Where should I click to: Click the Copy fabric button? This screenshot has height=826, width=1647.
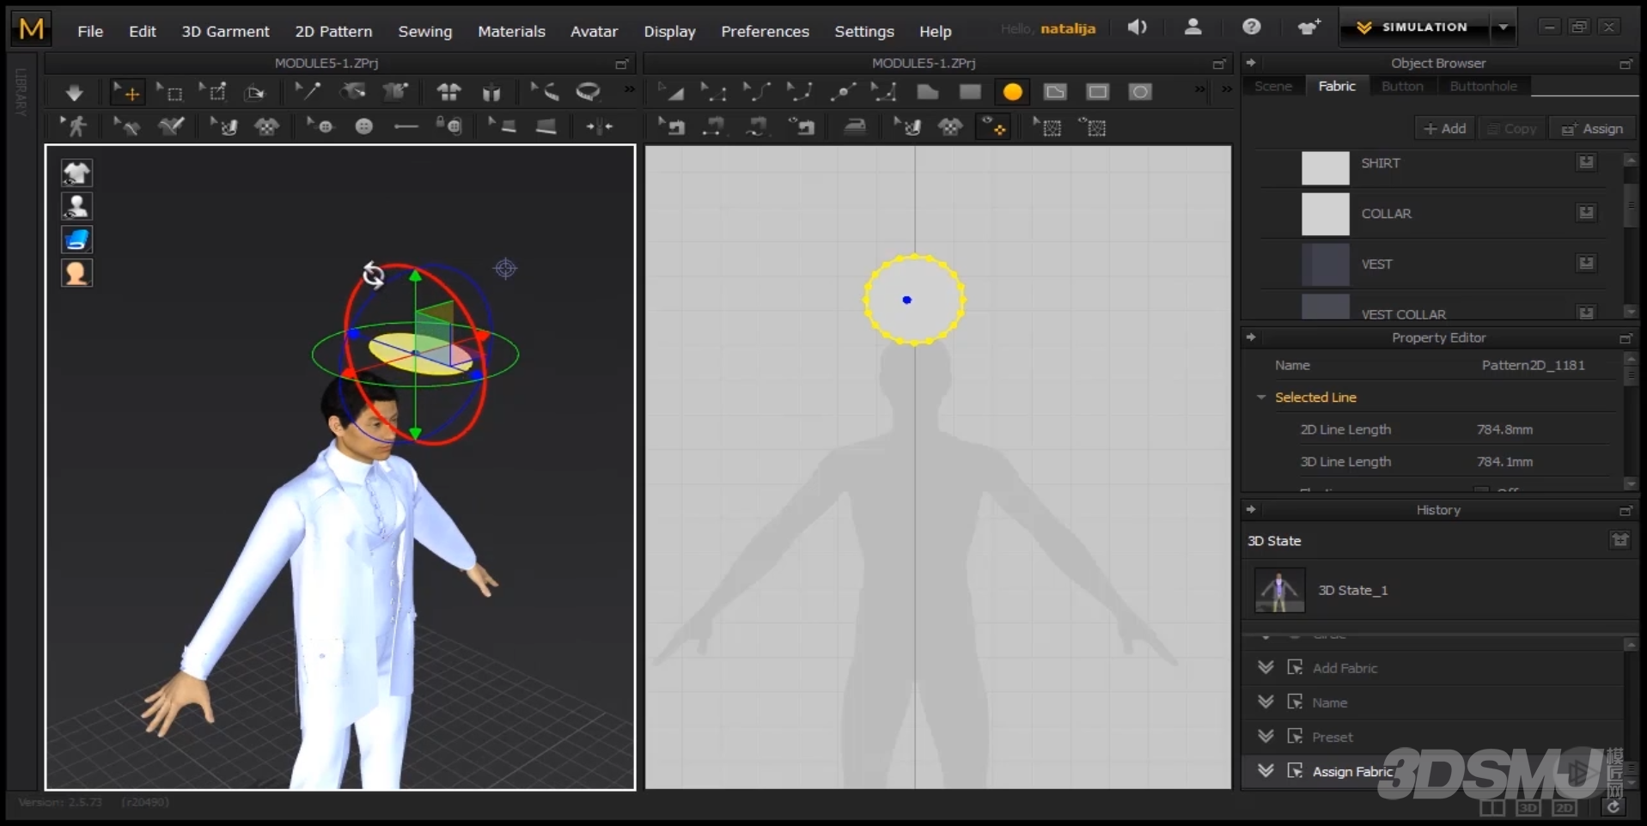click(1511, 128)
